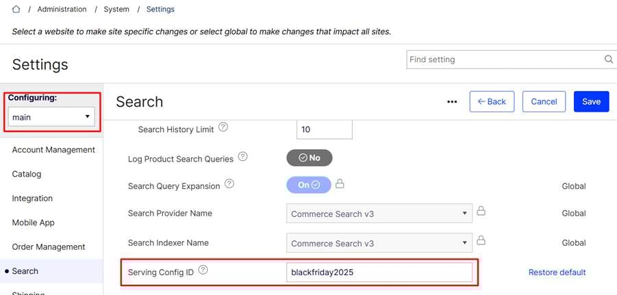
Task: Click the Restore default link
Action: click(557, 272)
